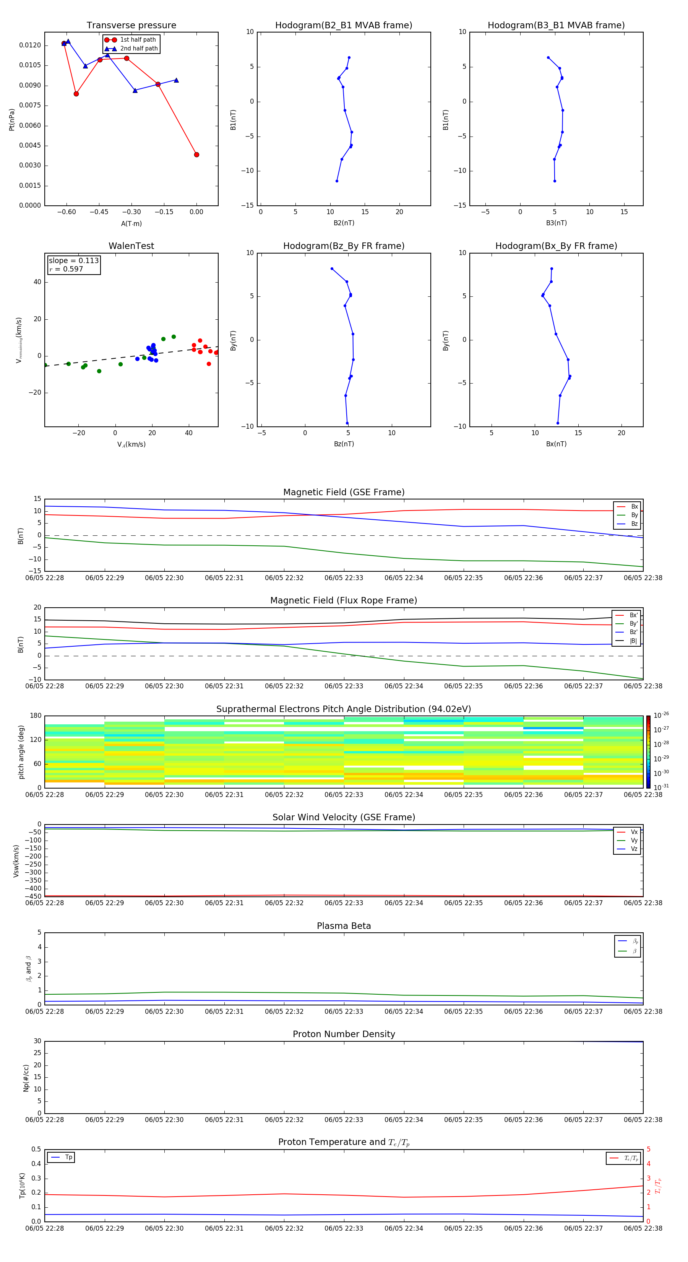Click the 'r = 0.597' annotation
Image resolution: width=688 pixels, height=1262 pixels.
coord(66,269)
